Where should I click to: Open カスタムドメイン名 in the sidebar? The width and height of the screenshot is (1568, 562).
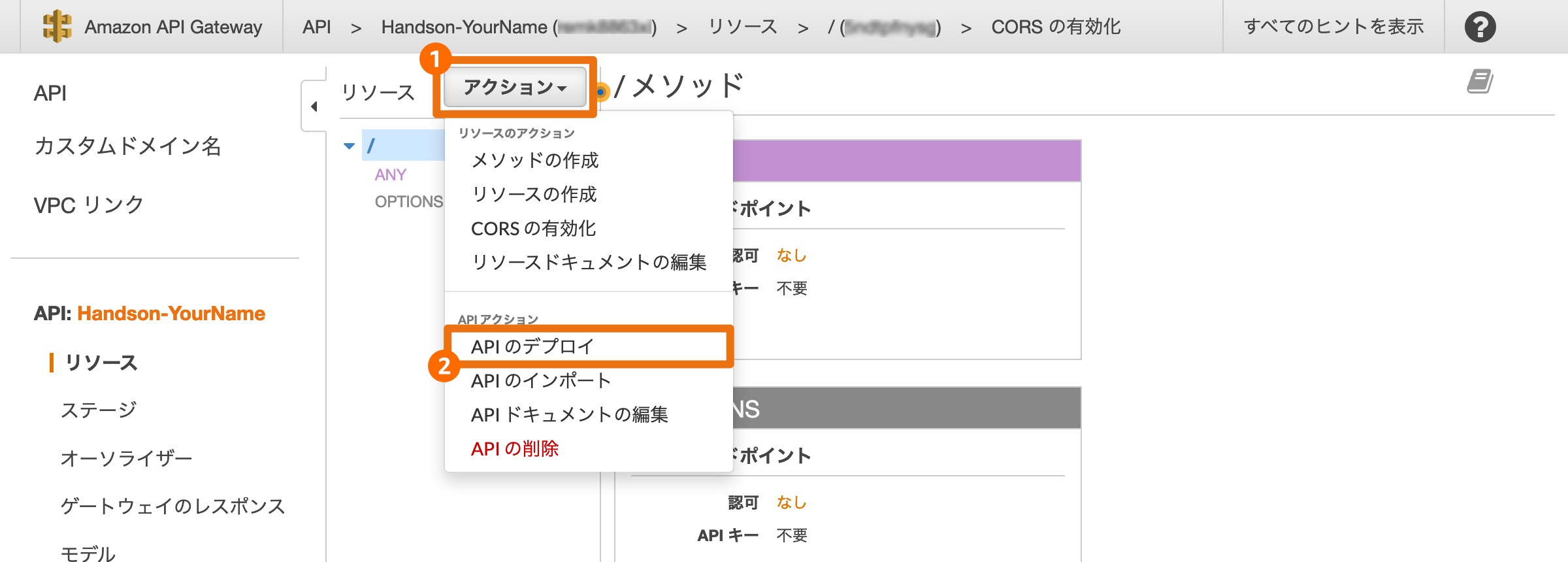[x=127, y=146]
